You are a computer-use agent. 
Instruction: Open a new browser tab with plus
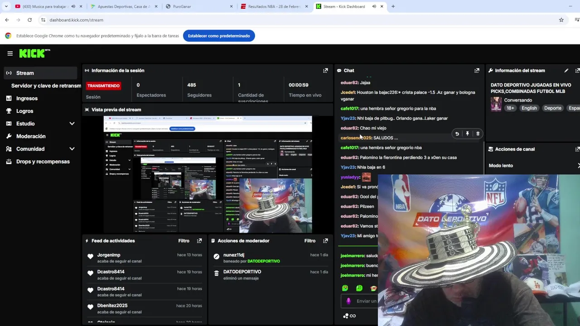click(x=393, y=6)
